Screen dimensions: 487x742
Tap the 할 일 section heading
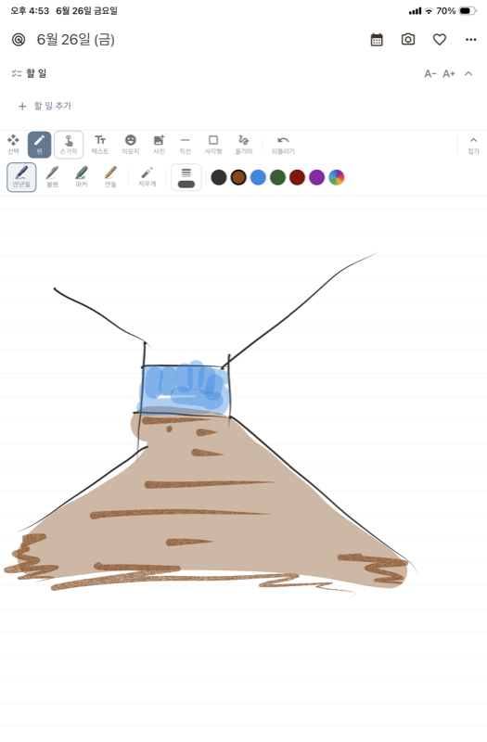36,73
